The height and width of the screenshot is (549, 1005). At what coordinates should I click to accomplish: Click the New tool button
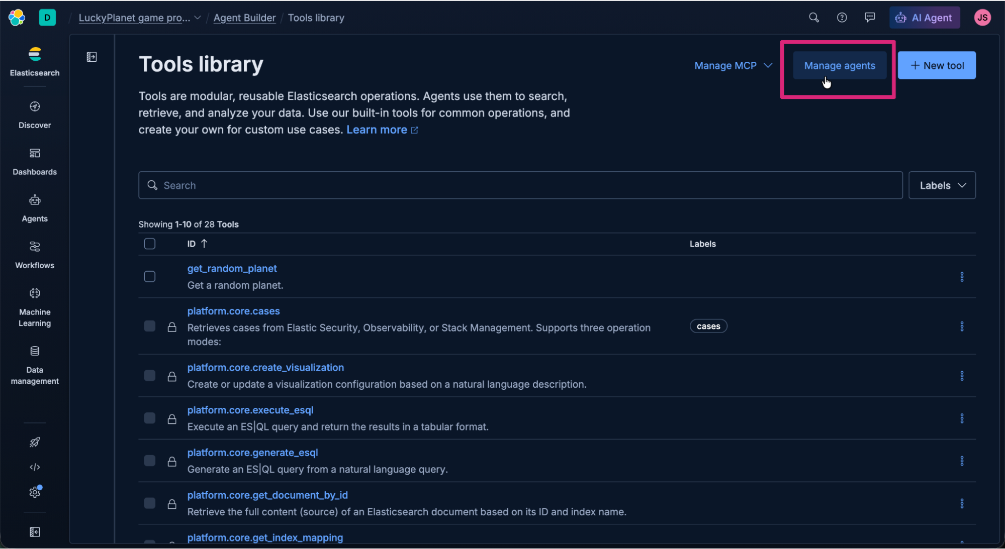[937, 65]
